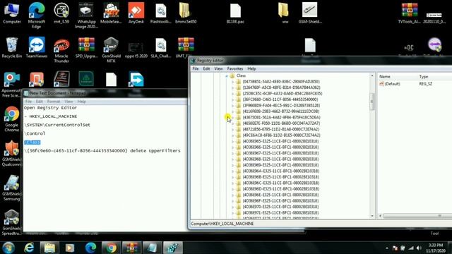
Task: Open the Edge icon in the taskbar
Action: [90, 248]
